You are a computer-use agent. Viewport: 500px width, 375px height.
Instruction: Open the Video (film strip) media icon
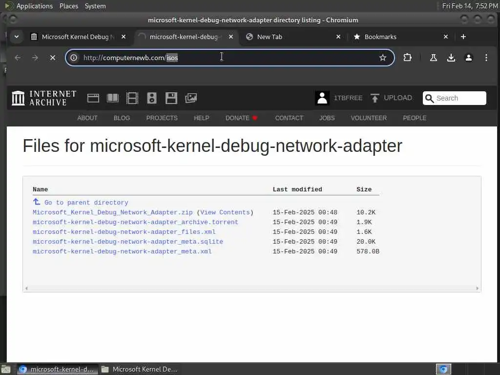(x=132, y=98)
